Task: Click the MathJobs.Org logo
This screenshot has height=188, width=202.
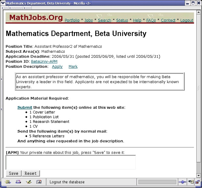Action: point(36,17)
